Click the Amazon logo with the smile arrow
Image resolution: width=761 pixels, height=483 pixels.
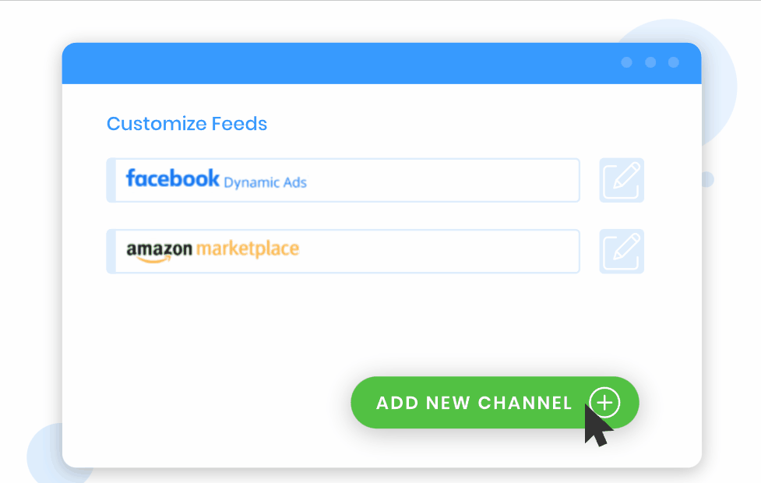pos(159,251)
